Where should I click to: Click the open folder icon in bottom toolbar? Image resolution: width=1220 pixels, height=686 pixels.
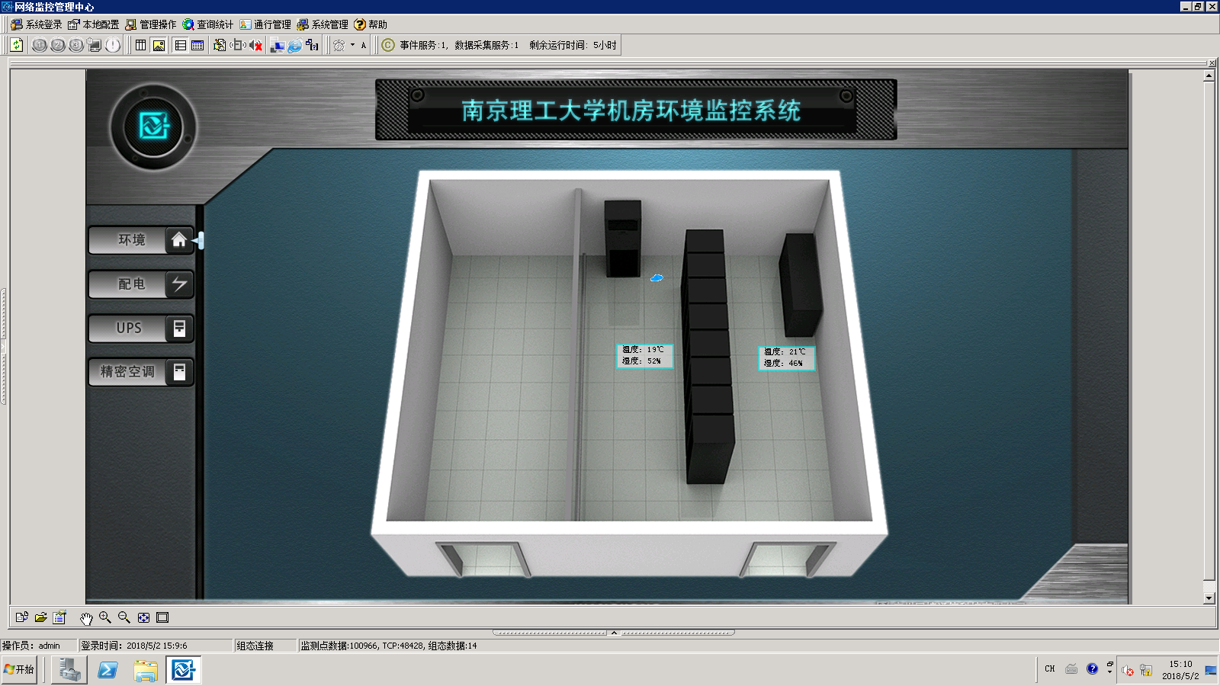pos(40,617)
